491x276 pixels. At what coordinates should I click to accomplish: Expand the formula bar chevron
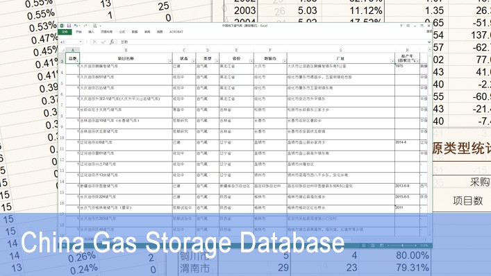(429, 42)
